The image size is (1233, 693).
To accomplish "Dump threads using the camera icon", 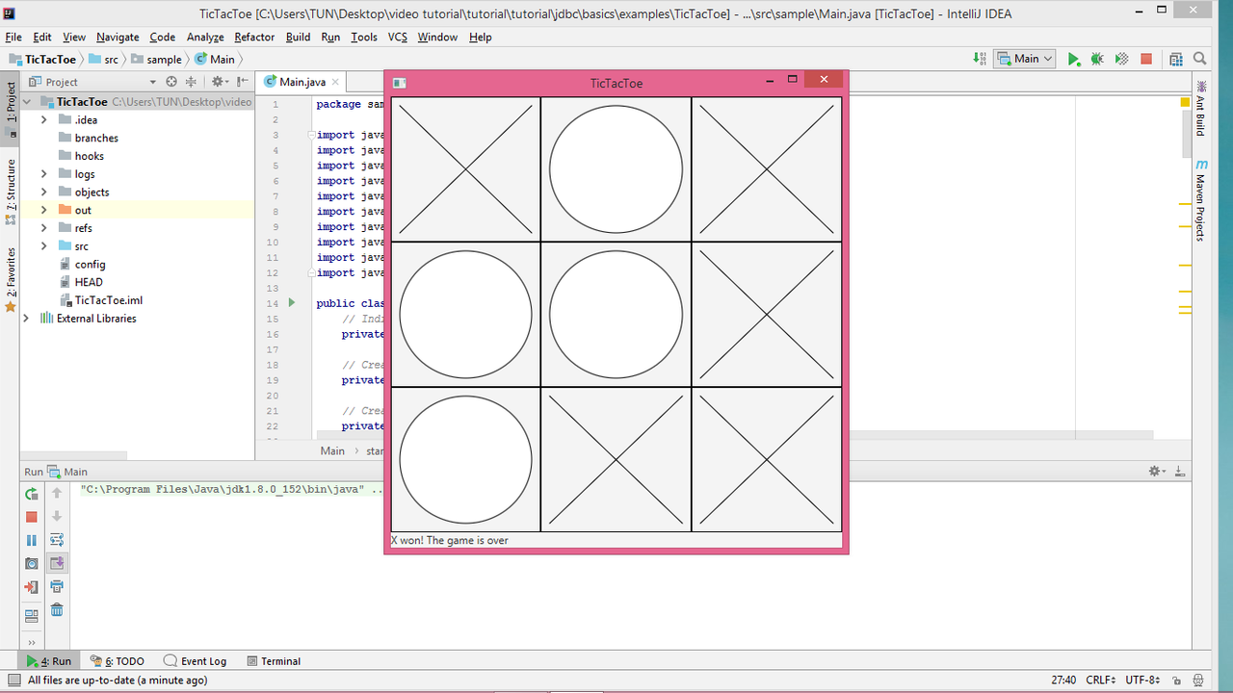I will coord(32,564).
